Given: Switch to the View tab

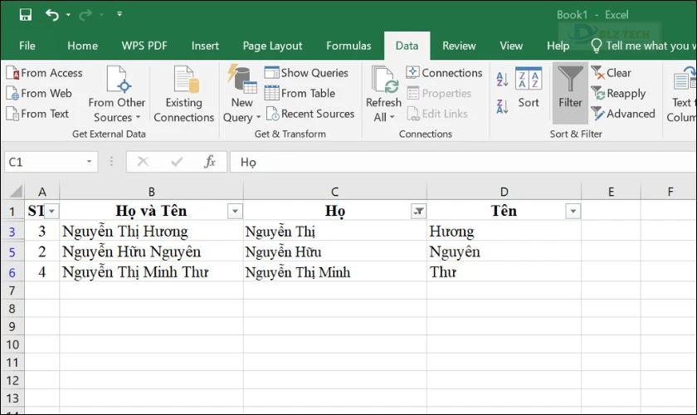Looking at the screenshot, I should pos(511,46).
